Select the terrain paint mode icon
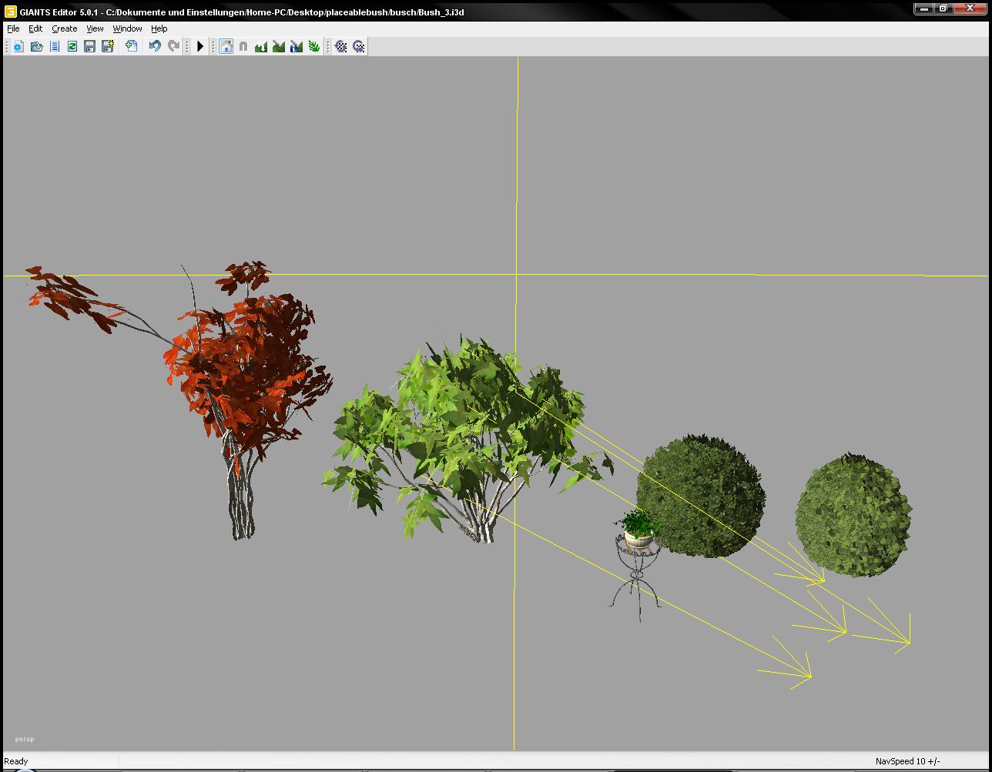 [x=279, y=46]
